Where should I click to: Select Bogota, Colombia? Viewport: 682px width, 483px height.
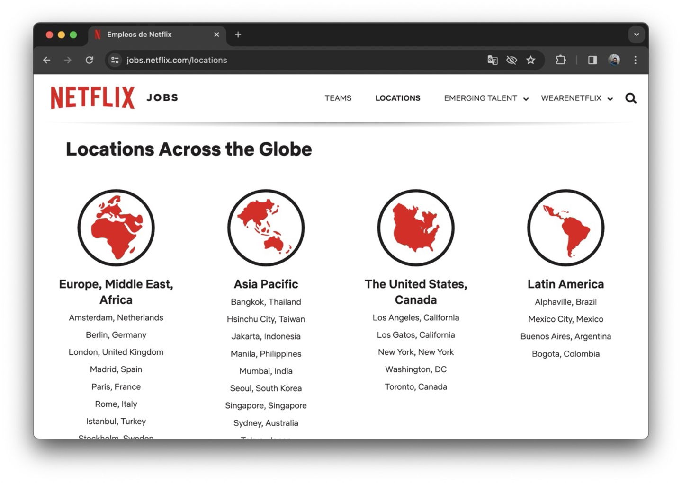click(565, 354)
